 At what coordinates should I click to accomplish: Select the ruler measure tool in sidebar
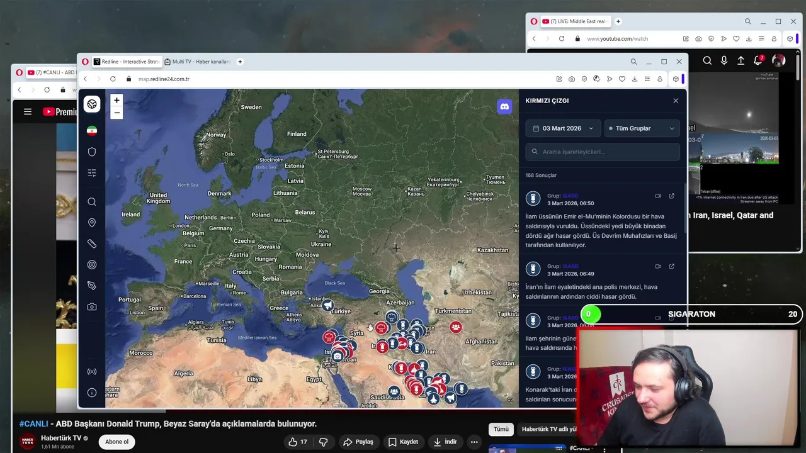click(92, 243)
